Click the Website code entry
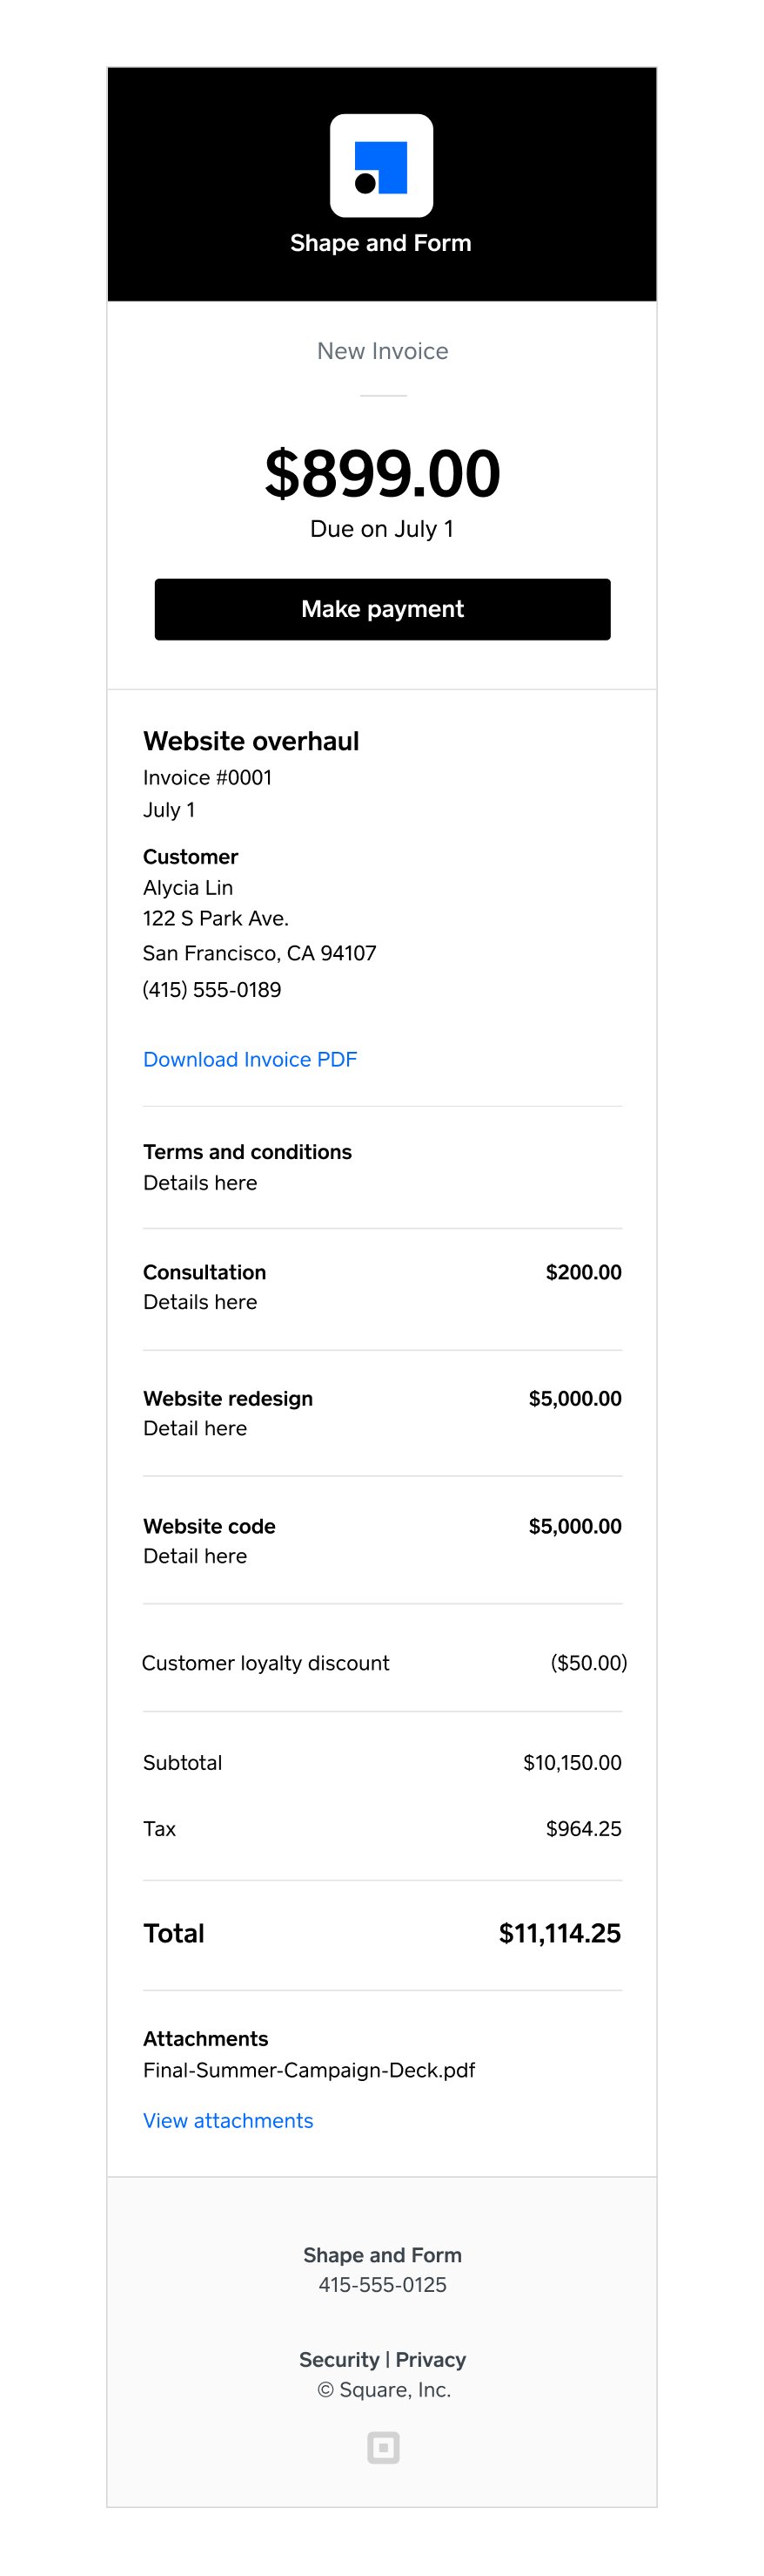The image size is (764, 2576). tap(210, 1526)
